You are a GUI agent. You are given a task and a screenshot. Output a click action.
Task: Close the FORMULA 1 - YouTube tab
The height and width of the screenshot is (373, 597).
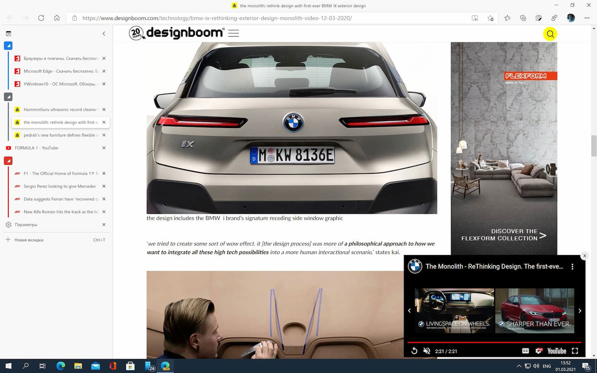tap(104, 148)
